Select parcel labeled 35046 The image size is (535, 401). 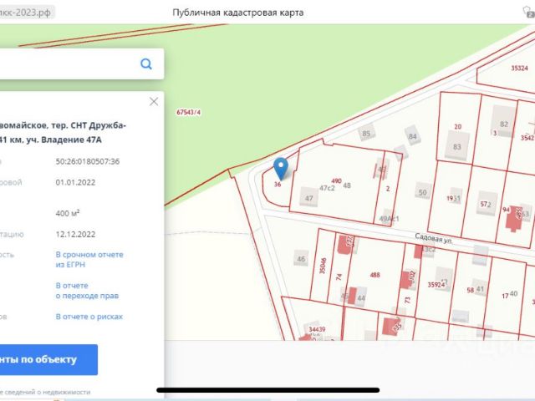[323, 266]
